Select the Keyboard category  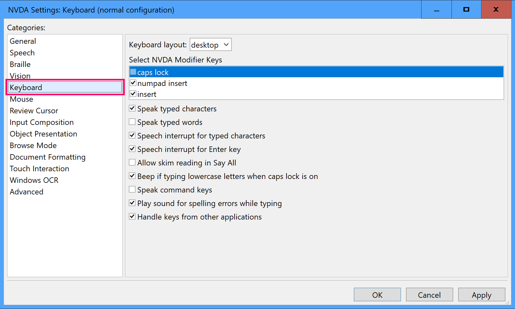pyautogui.click(x=65, y=88)
